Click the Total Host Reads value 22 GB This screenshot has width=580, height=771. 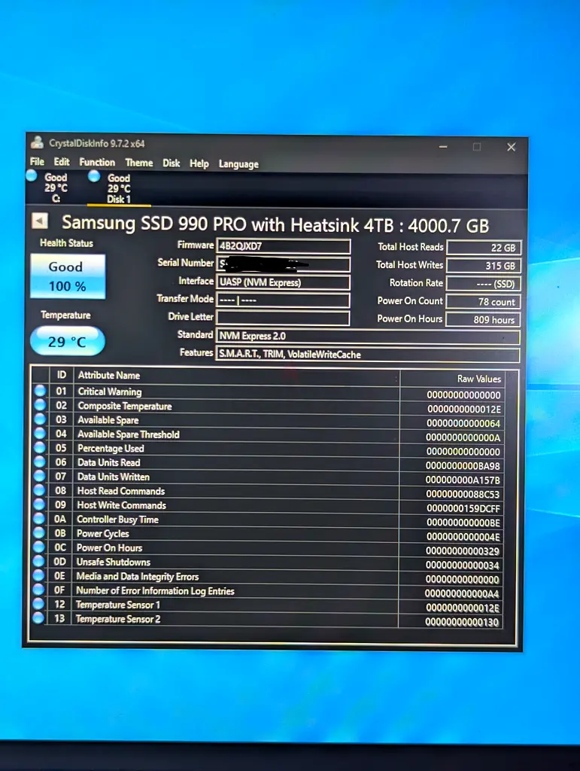coord(484,247)
